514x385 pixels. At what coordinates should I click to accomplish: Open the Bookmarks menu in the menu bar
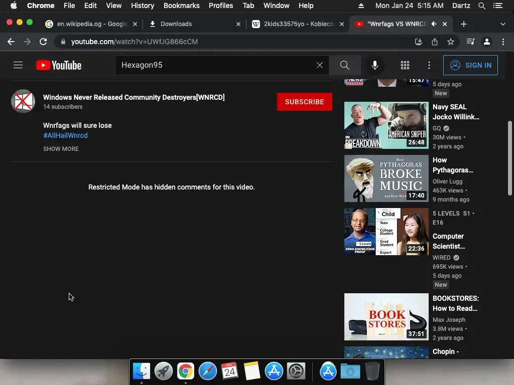(x=182, y=6)
